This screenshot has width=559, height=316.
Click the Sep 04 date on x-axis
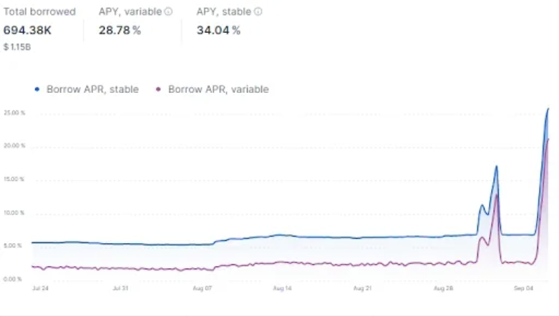click(523, 288)
